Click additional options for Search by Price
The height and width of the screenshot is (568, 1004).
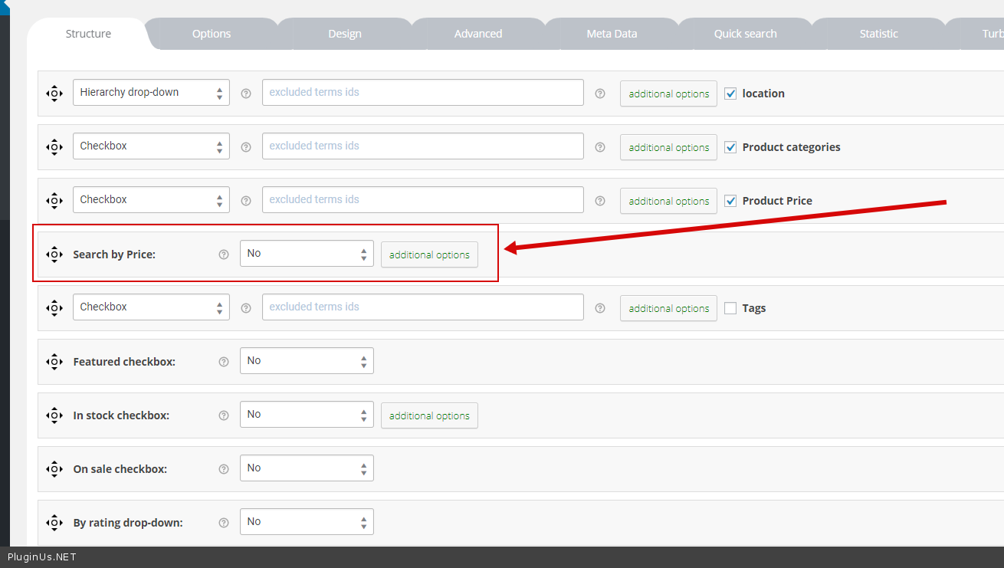pyautogui.click(x=429, y=254)
